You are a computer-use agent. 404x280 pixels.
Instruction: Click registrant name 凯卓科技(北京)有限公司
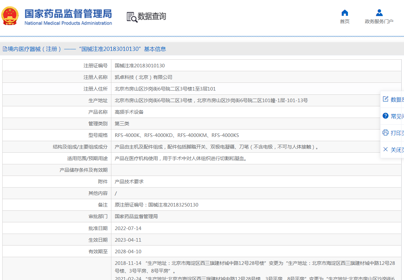pos(144,77)
